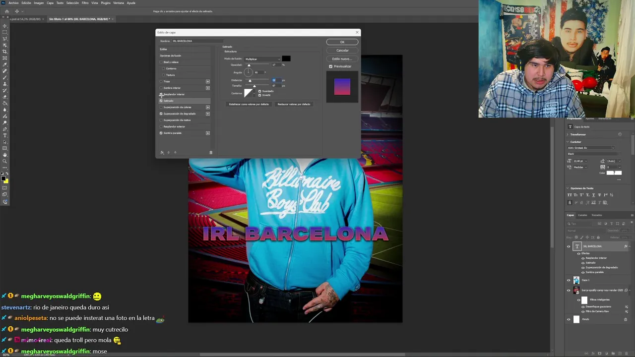Click Establecer como valores por defecto
This screenshot has height=357, width=635.
tap(249, 104)
